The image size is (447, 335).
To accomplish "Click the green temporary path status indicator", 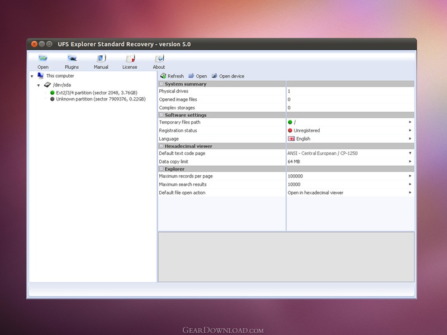I will [290, 122].
